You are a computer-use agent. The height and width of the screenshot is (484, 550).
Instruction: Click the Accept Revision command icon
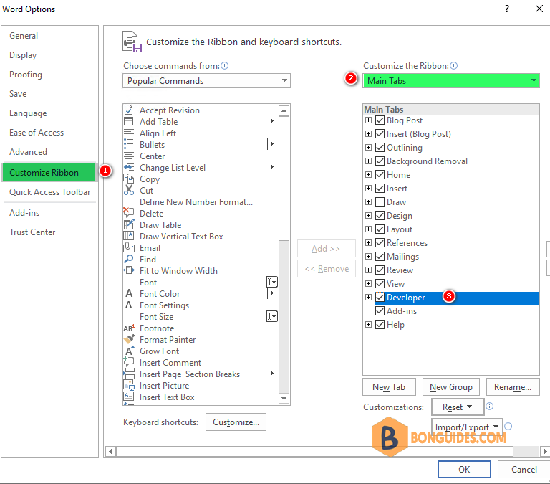(129, 110)
